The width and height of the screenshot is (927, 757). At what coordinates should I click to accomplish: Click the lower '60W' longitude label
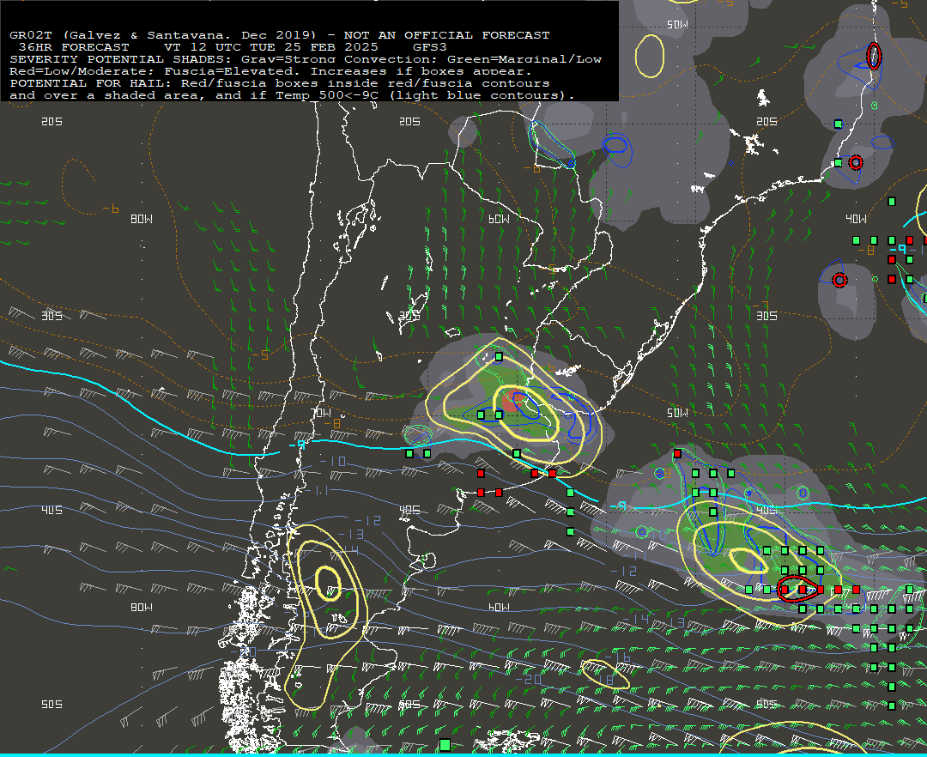pos(499,607)
